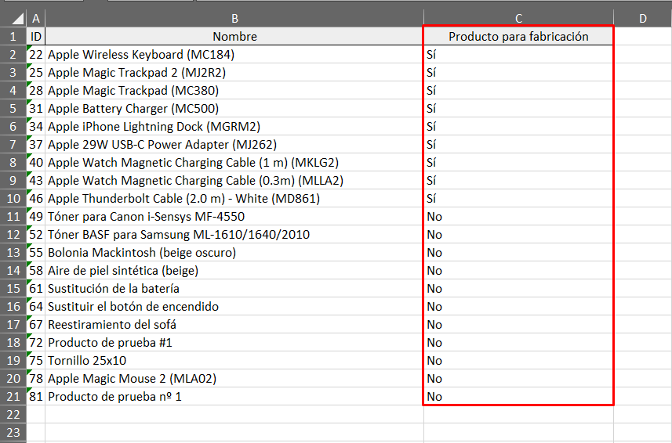Click the ID header cell
Screen dimensions: 672x443
click(x=36, y=36)
